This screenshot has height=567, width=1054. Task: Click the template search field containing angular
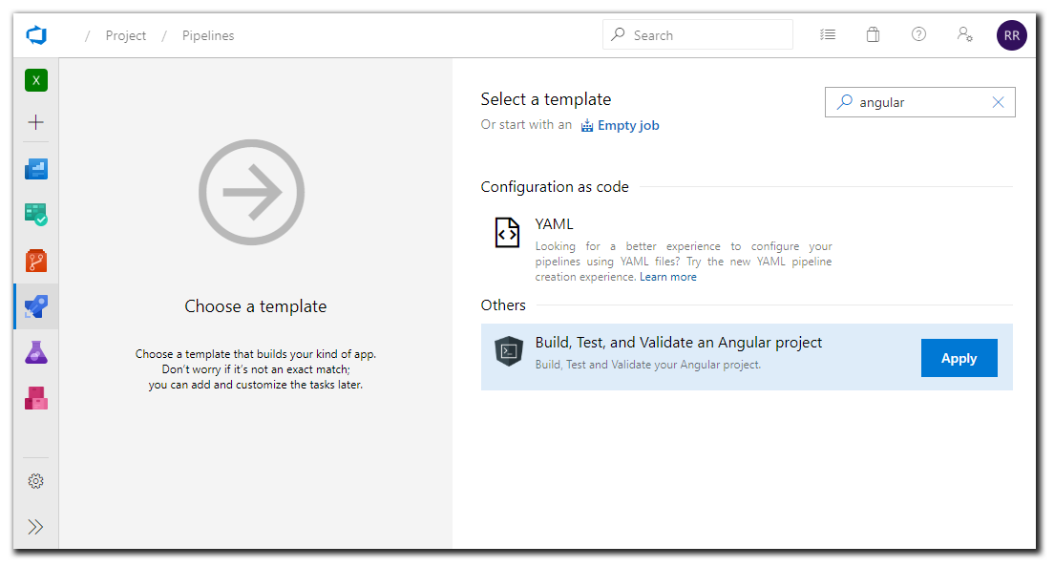(920, 102)
